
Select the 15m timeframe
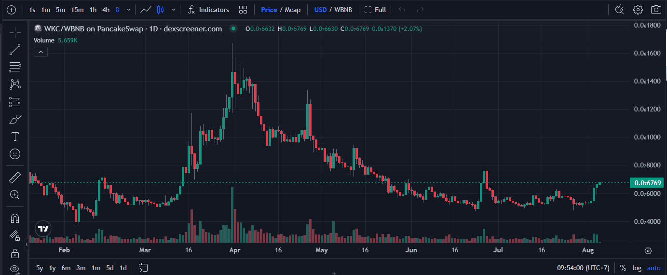(x=77, y=10)
